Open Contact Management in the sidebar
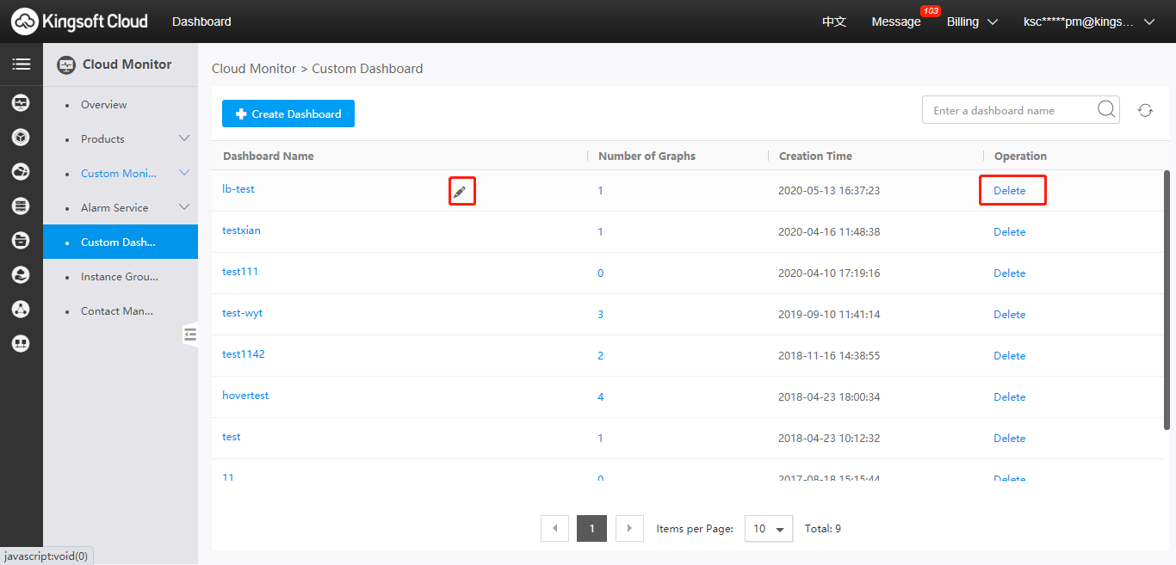1176x565 pixels. coord(117,311)
